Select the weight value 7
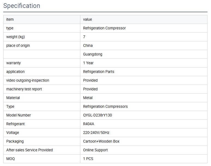Viewport: 211px width, 166px height. tap(84, 37)
